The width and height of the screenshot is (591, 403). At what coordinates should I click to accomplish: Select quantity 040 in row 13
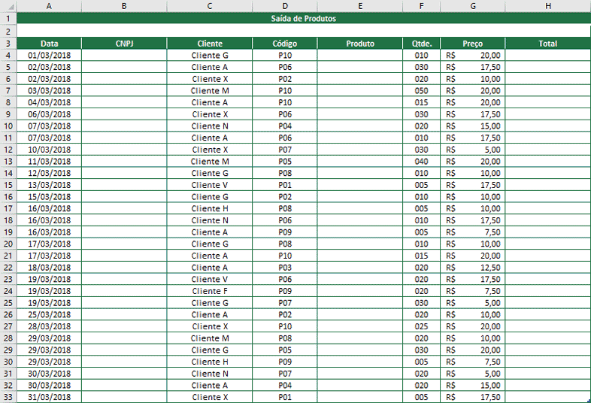421,162
